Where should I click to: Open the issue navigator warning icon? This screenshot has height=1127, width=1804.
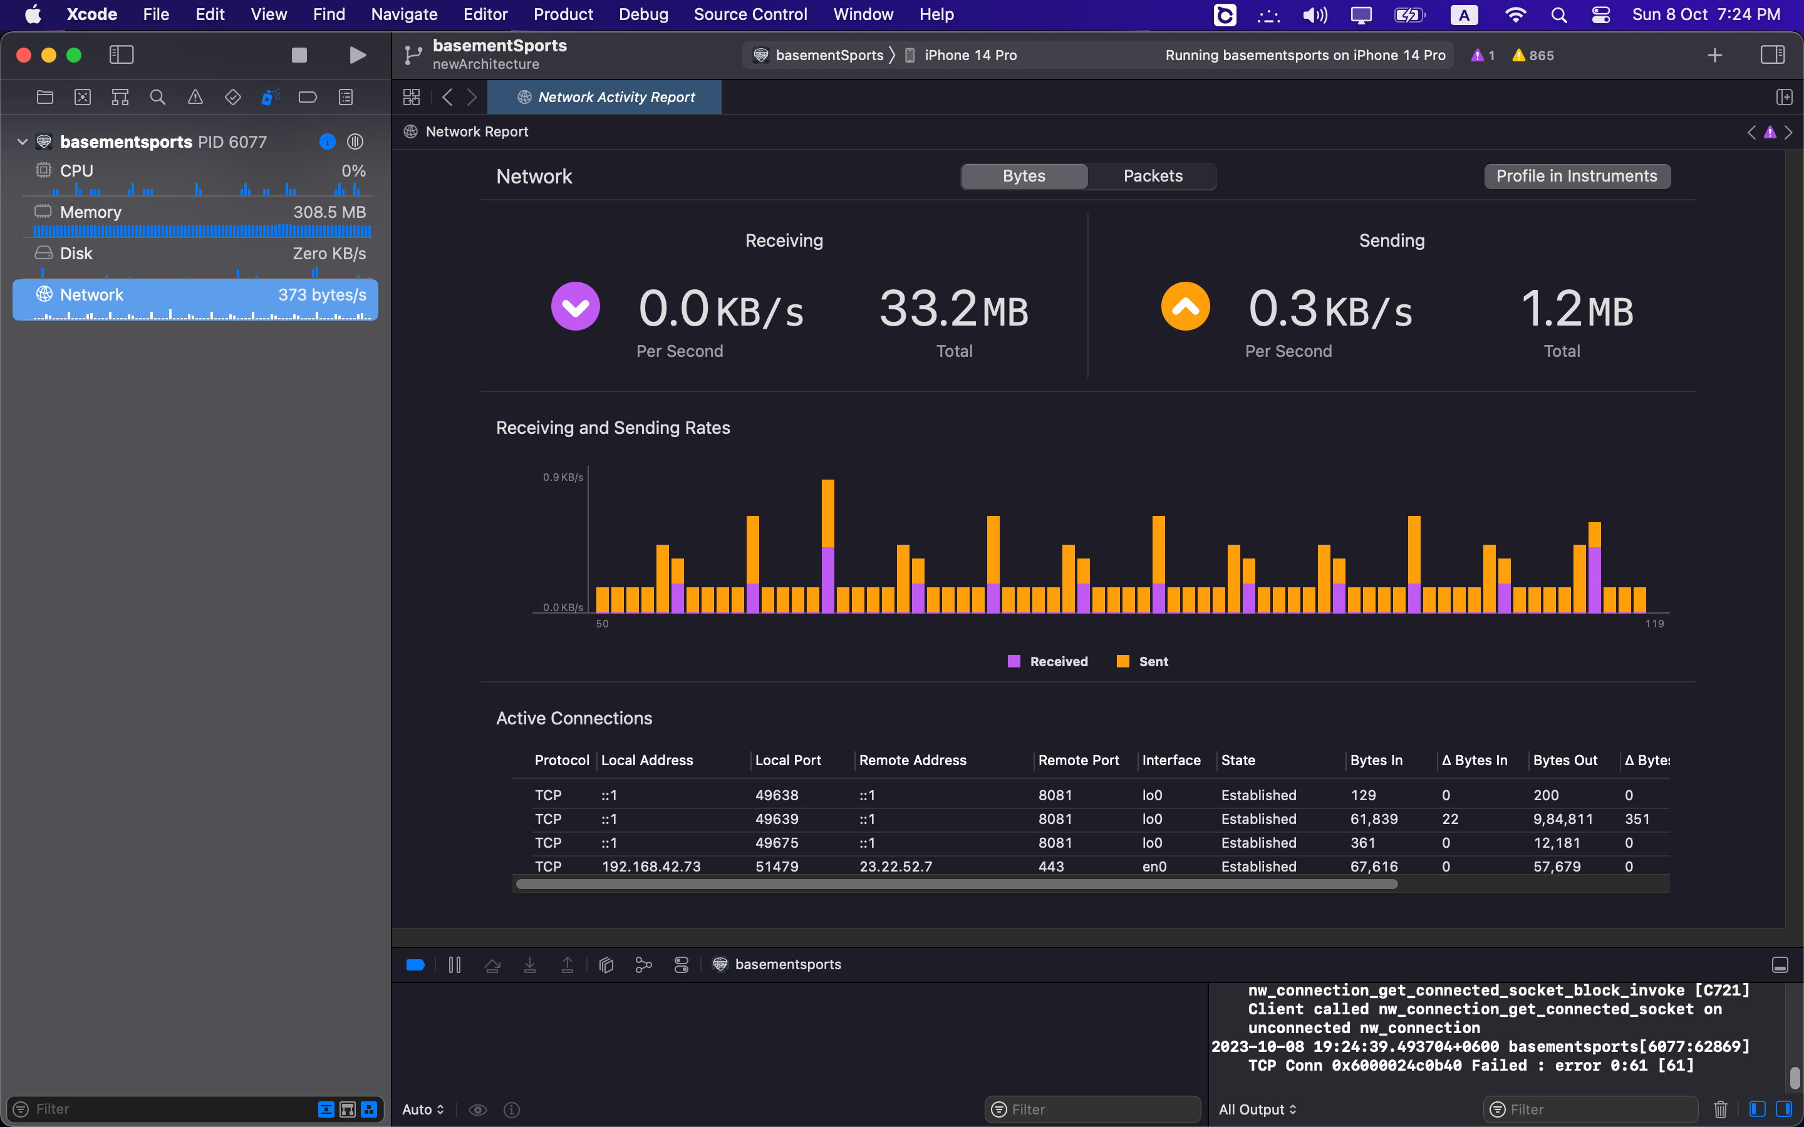coord(195,97)
